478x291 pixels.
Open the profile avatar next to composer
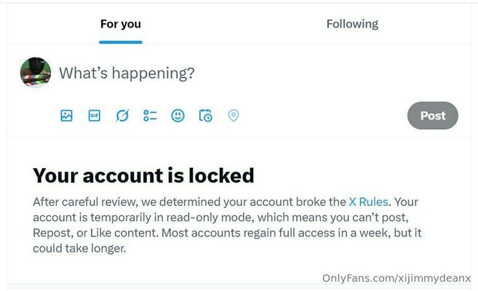pos(36,72)
